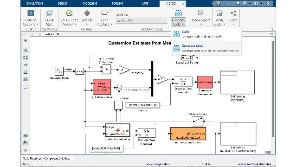297x167 pixels.
Task: Click Fit to View icon in sidebar
Action: [x=26, y=58]
